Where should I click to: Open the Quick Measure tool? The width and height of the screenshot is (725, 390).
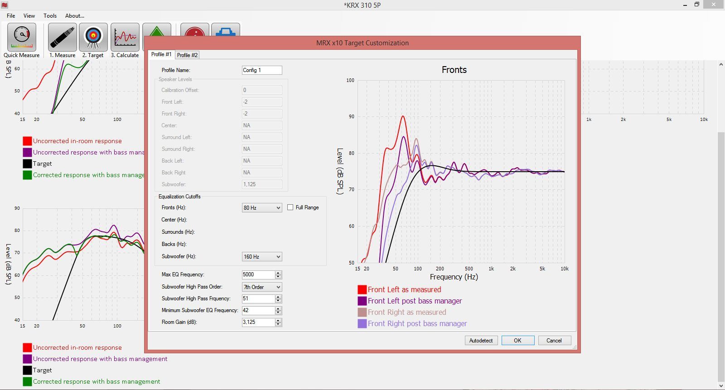22,37
